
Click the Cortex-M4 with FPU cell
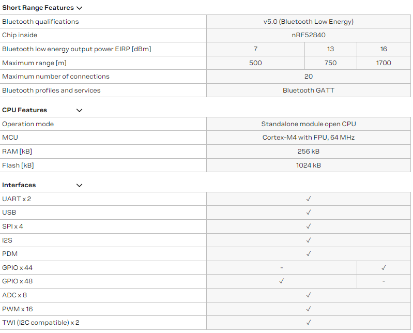[x=309, y=138]
